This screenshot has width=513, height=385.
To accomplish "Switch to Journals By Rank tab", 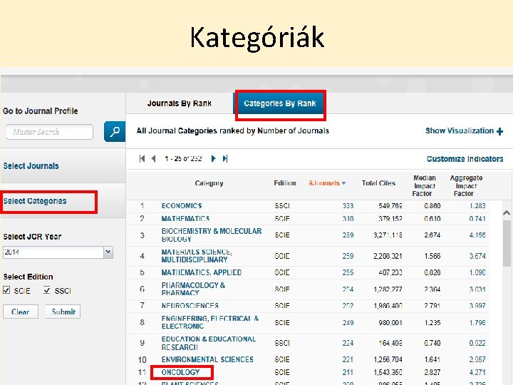I will (180, 103).
